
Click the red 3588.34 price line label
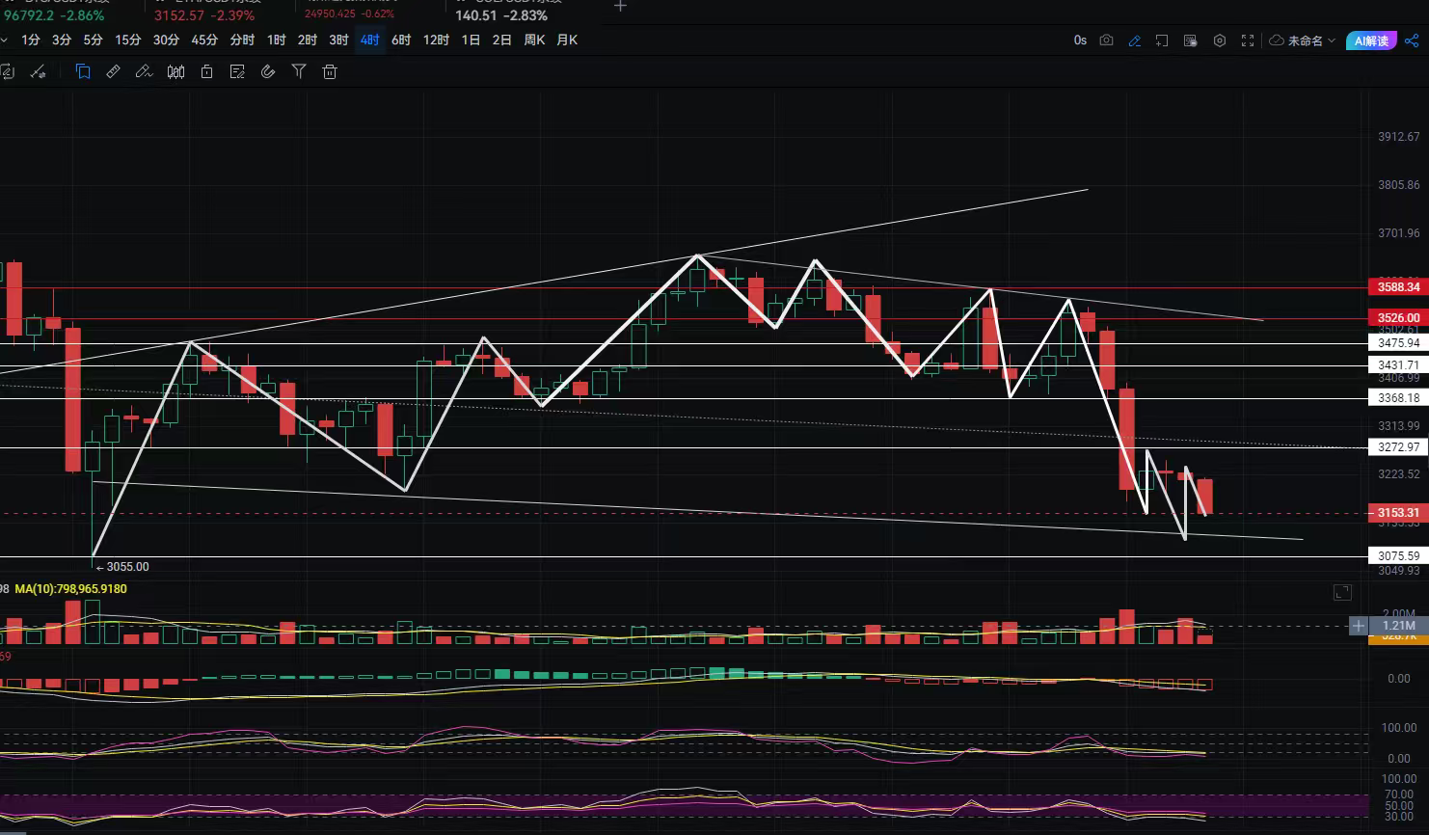(1397, 287)
